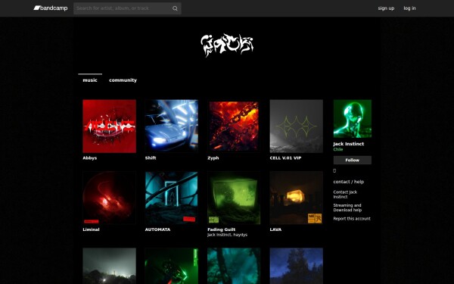Click Report this account link
The width and height of the screenshot is (454, 284).
pos(352,219)
